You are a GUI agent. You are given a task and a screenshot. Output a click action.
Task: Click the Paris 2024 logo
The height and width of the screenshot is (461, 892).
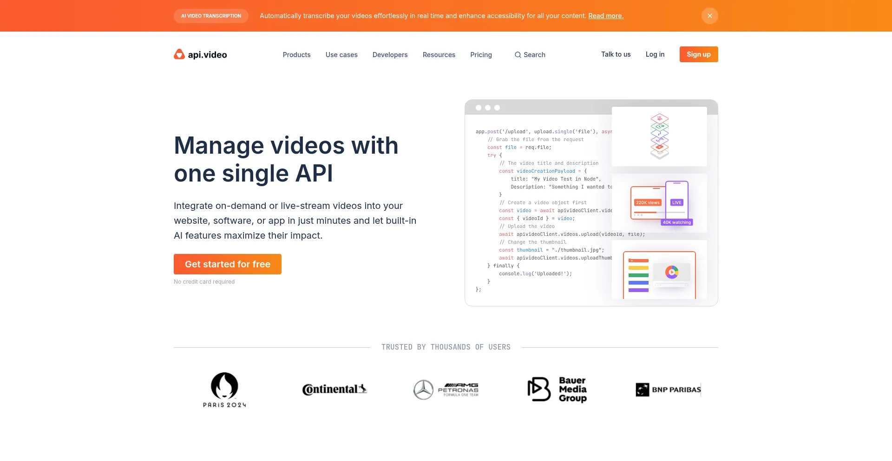tap(224, 390)
